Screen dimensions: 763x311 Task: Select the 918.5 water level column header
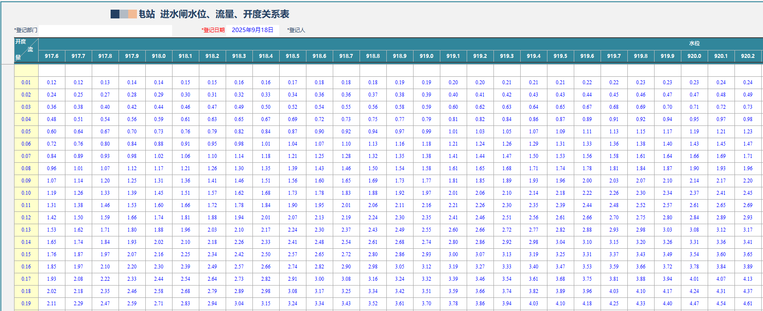click(x=292, y=56)
